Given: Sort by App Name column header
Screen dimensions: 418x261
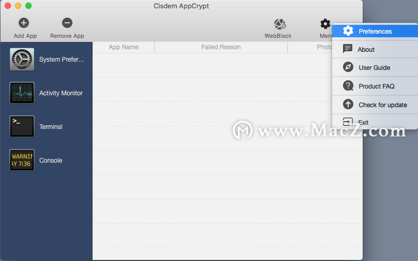Looking at the screenshot, I should 124,47.
